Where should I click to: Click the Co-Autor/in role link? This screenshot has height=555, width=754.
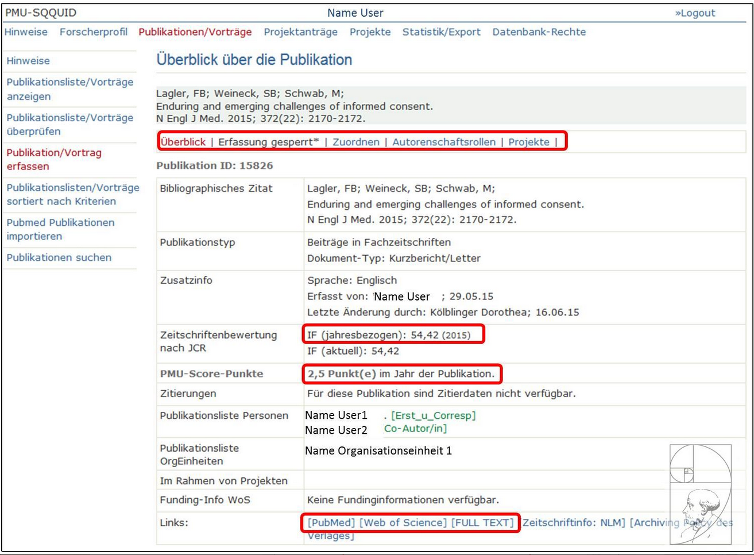click(416, 429)
